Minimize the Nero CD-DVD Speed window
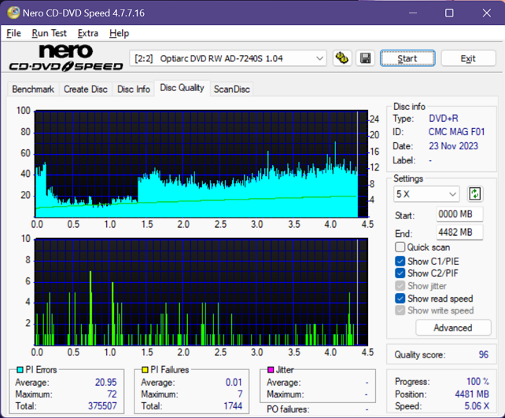Screen dimensions: 505x418 (413, 13)
